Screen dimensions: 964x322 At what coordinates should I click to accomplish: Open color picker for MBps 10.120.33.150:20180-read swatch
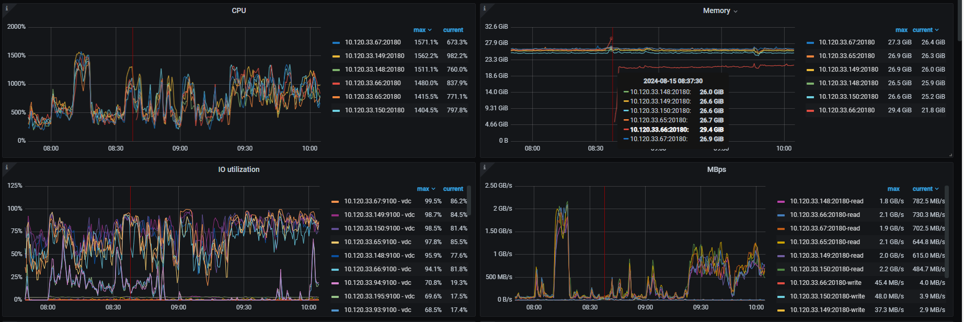point(781,269)
